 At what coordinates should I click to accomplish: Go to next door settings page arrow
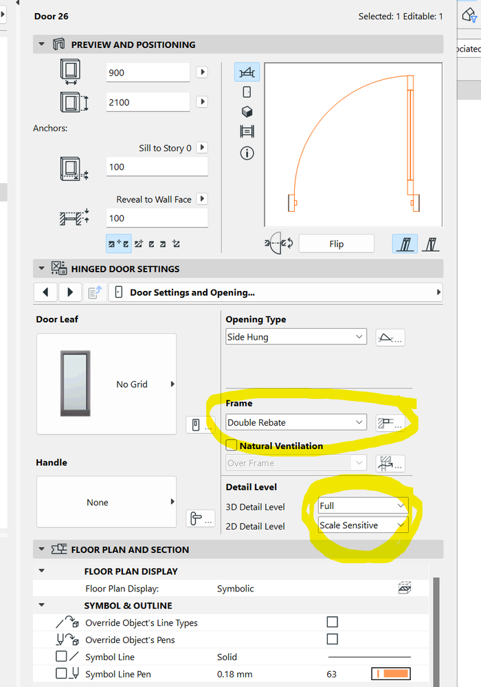(x=70, y=292)
